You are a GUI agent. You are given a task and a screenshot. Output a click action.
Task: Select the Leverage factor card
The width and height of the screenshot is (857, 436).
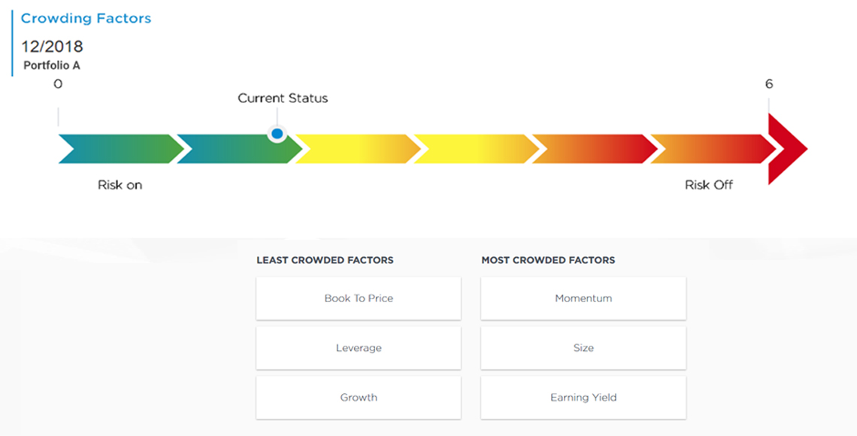click(359, 348)
